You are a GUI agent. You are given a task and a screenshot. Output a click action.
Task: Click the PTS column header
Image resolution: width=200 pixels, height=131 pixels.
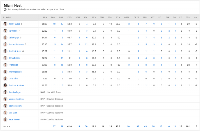[188, 17]
